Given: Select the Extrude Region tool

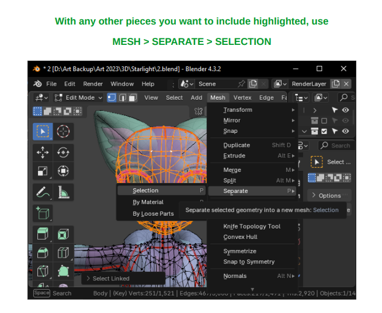Looking at the screenshot, I should click(x=43, y=234).
